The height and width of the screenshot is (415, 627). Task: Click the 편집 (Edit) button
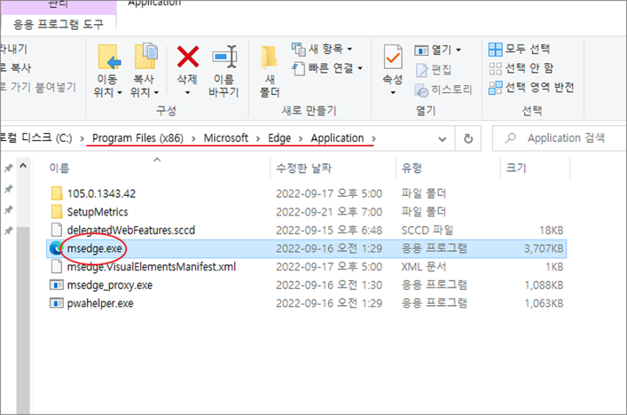coord(433,70)
